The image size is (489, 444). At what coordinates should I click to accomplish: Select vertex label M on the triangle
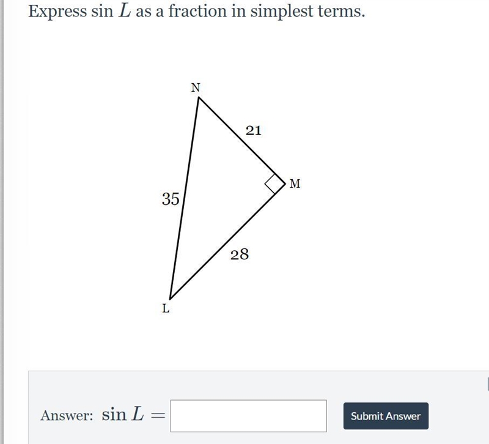click(295, 183)
